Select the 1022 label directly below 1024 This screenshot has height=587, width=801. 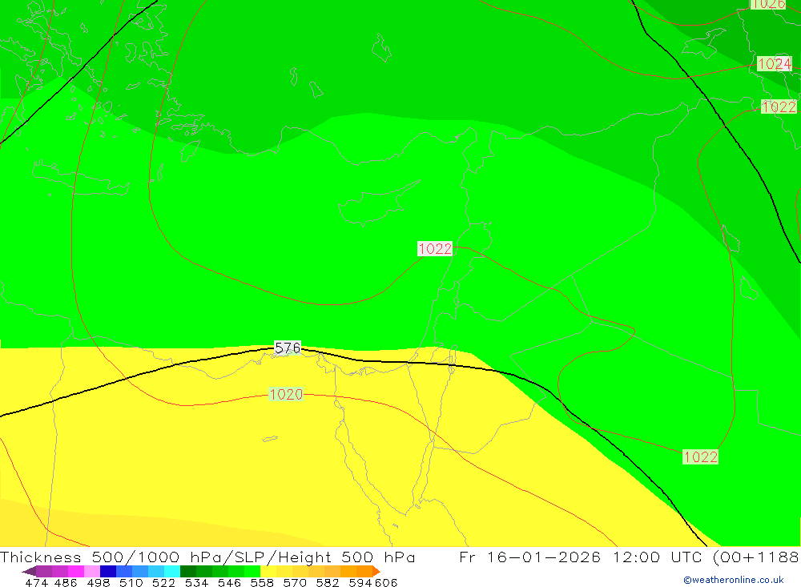pyautogui.click(x=779, y=107)
